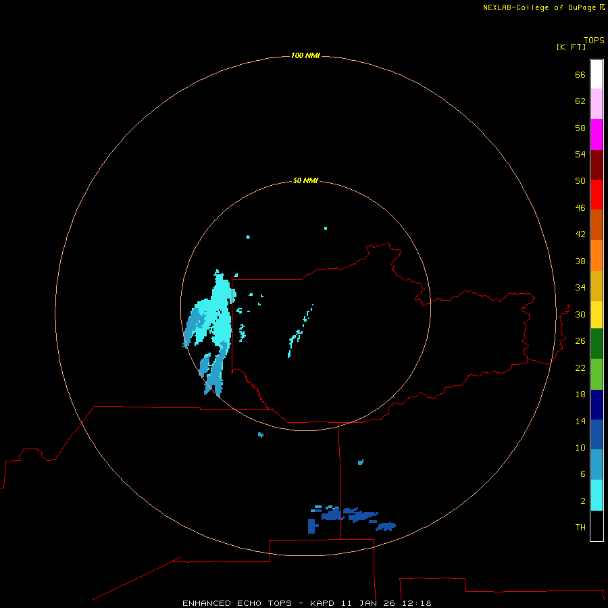Click the dark blue echo cluster south

tap(351, 519)
